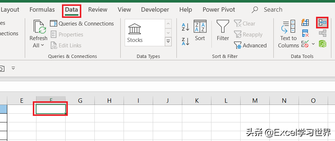
Task: Open Advanced filter options
Action: pos(250,45)
